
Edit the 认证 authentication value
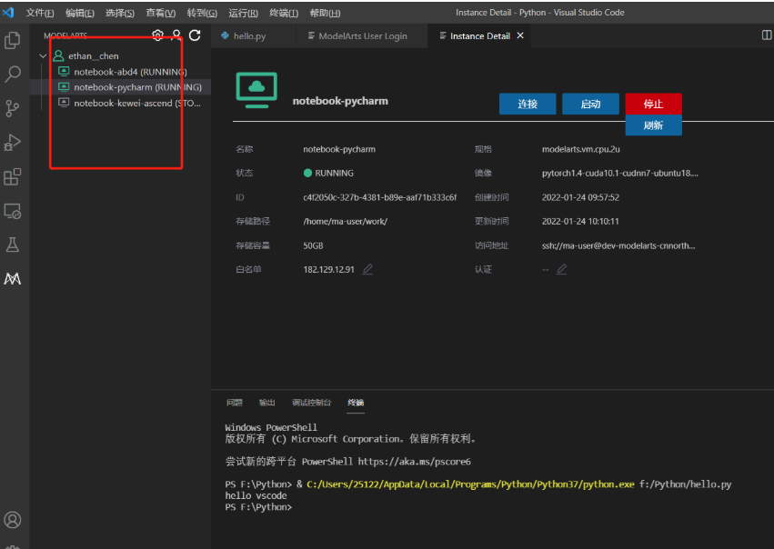click(x=561, y=269)
